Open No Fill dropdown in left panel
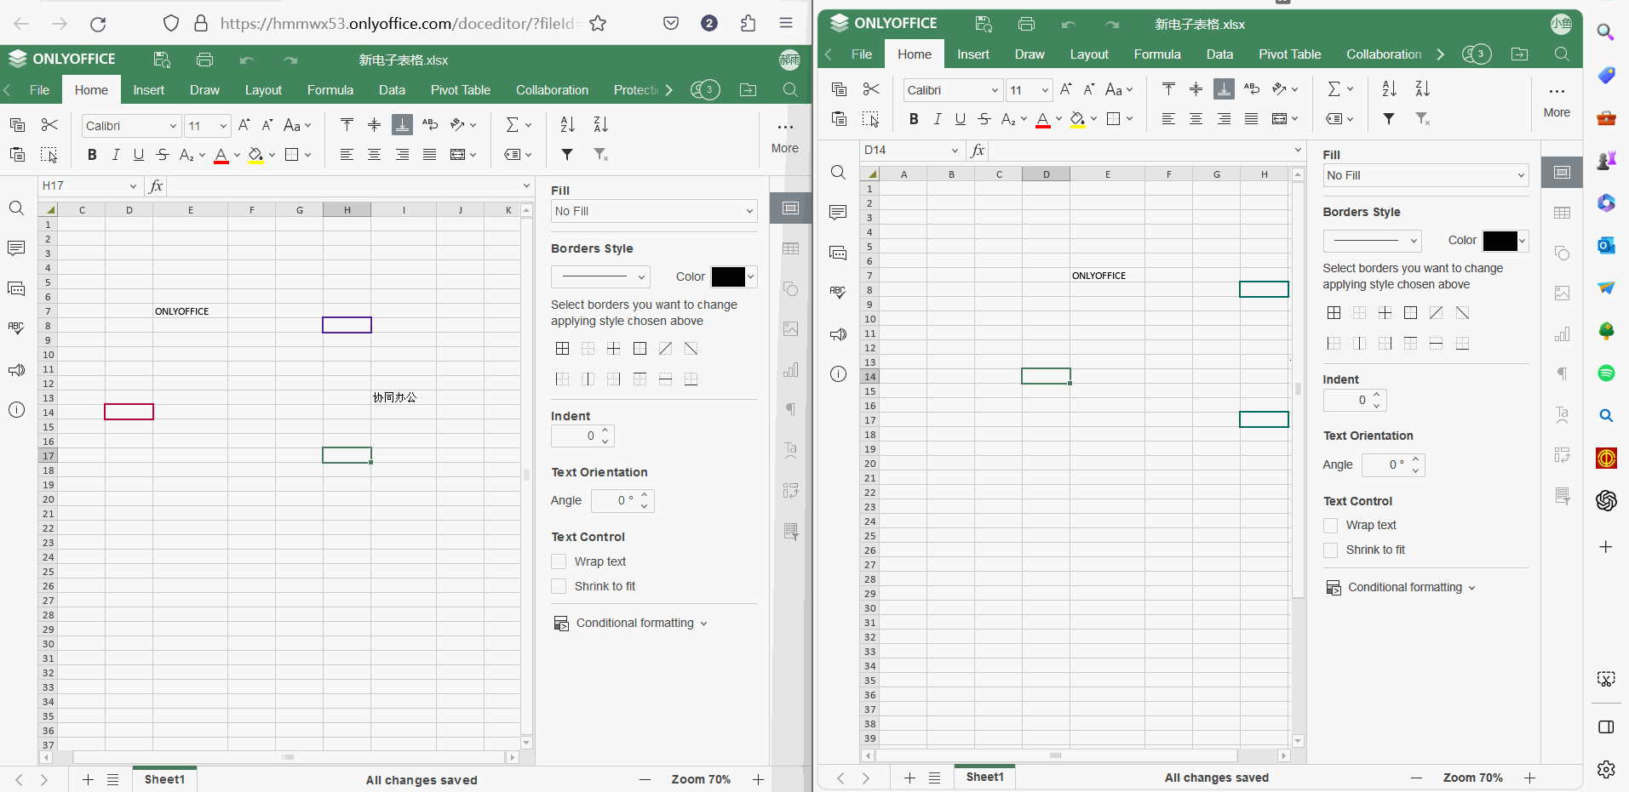 (x=654, y=211)
